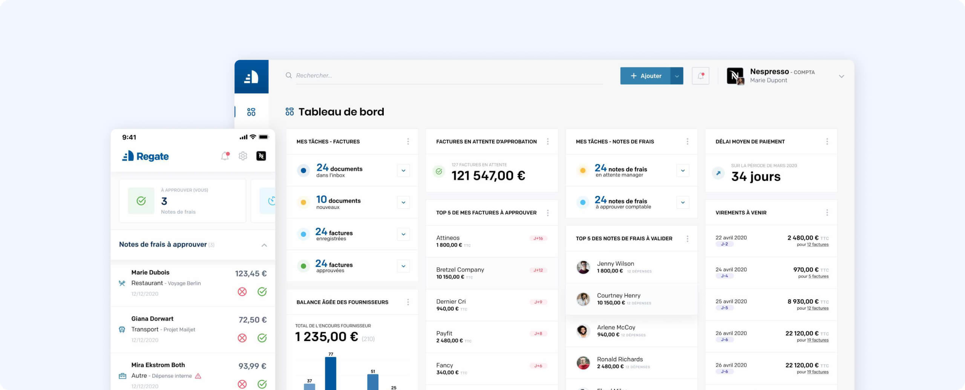Click Marie Dubois name in mobile list
The image size is (965, 390).
pyautogui.click(x=150, y=273)
